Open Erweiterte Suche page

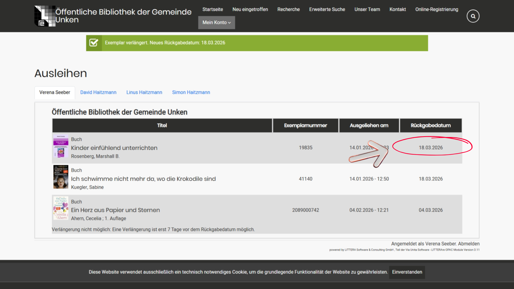click(x=327, y=9)
